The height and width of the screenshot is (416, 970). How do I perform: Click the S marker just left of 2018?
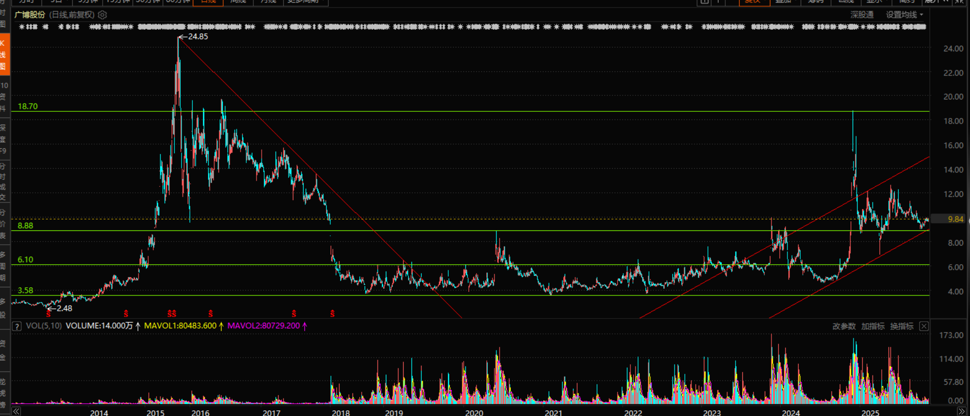pyautogui.click(x=333, y=313)
